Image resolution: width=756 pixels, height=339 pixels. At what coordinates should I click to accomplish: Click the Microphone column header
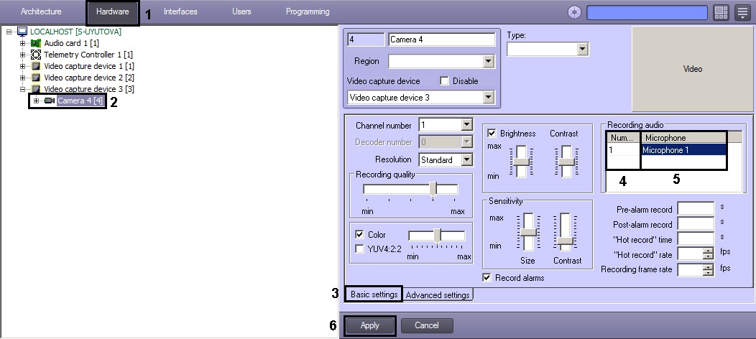tap(683, 138)
